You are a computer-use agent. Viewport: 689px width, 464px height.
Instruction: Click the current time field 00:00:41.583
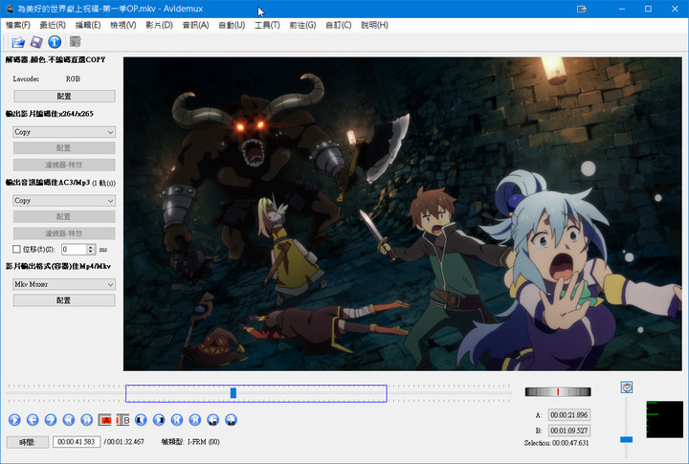77,442
